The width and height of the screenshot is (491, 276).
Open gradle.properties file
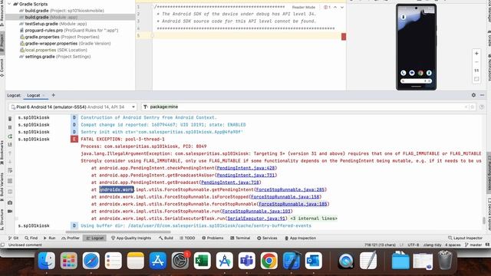(x=59, y=37)
